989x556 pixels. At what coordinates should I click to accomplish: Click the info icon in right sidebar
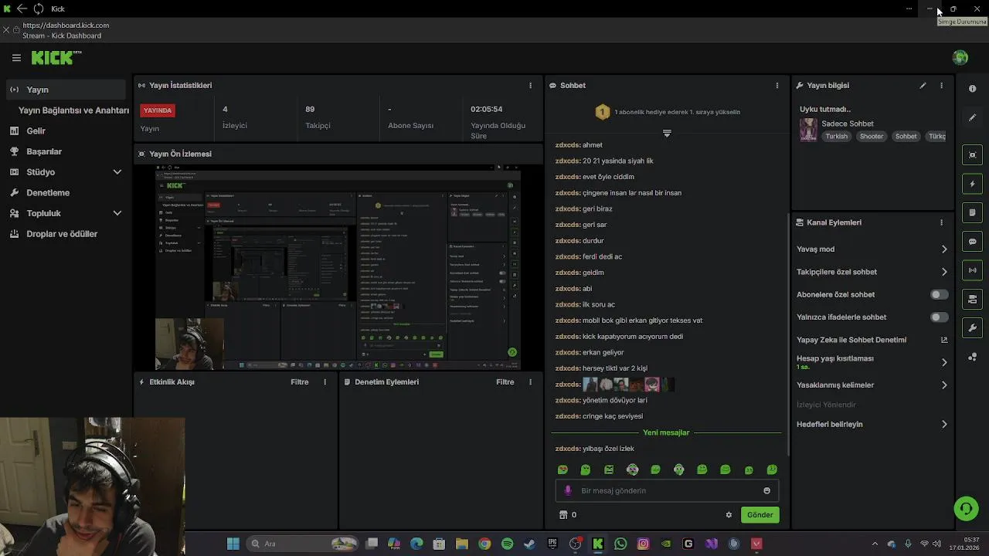click(973, 89)
